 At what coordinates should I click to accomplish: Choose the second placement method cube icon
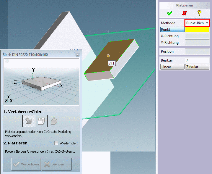click(41, 121)
